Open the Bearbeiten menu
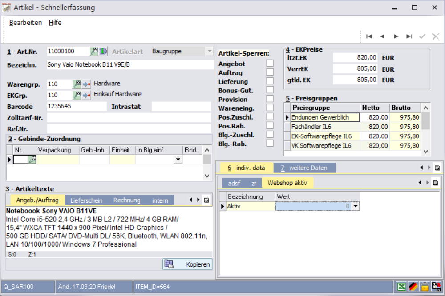 (x=25, y=23)
